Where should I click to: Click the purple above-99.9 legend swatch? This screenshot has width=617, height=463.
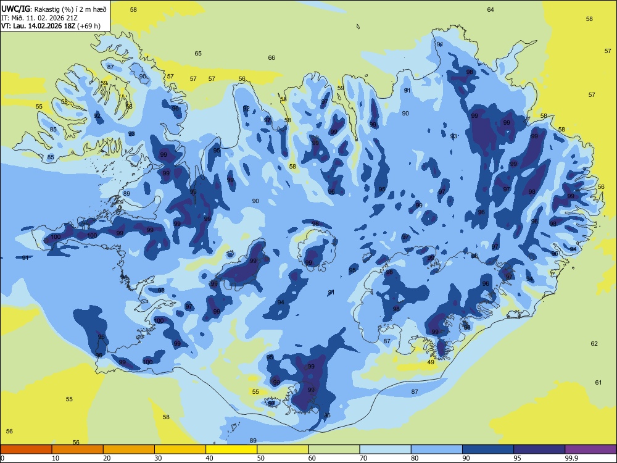(590, 449)
